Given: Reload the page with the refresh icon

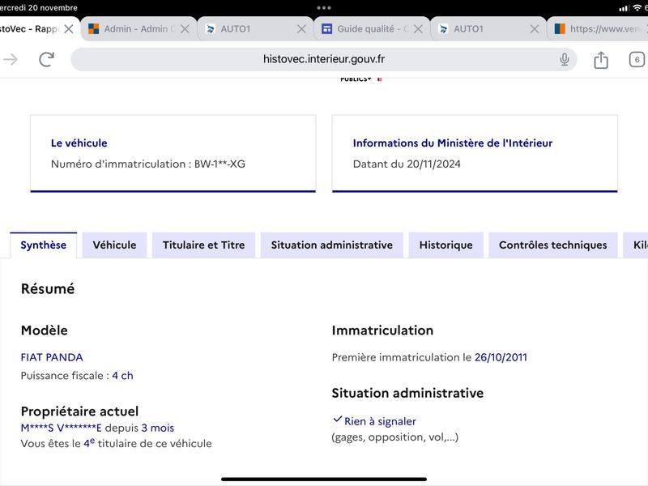Looking at the screenshot, I should [47, 59].
